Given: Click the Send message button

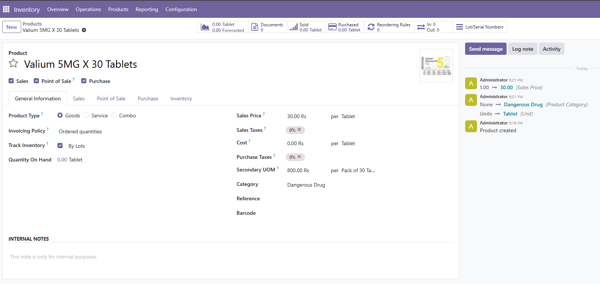Looking at the screenshot, I should 485,49.
